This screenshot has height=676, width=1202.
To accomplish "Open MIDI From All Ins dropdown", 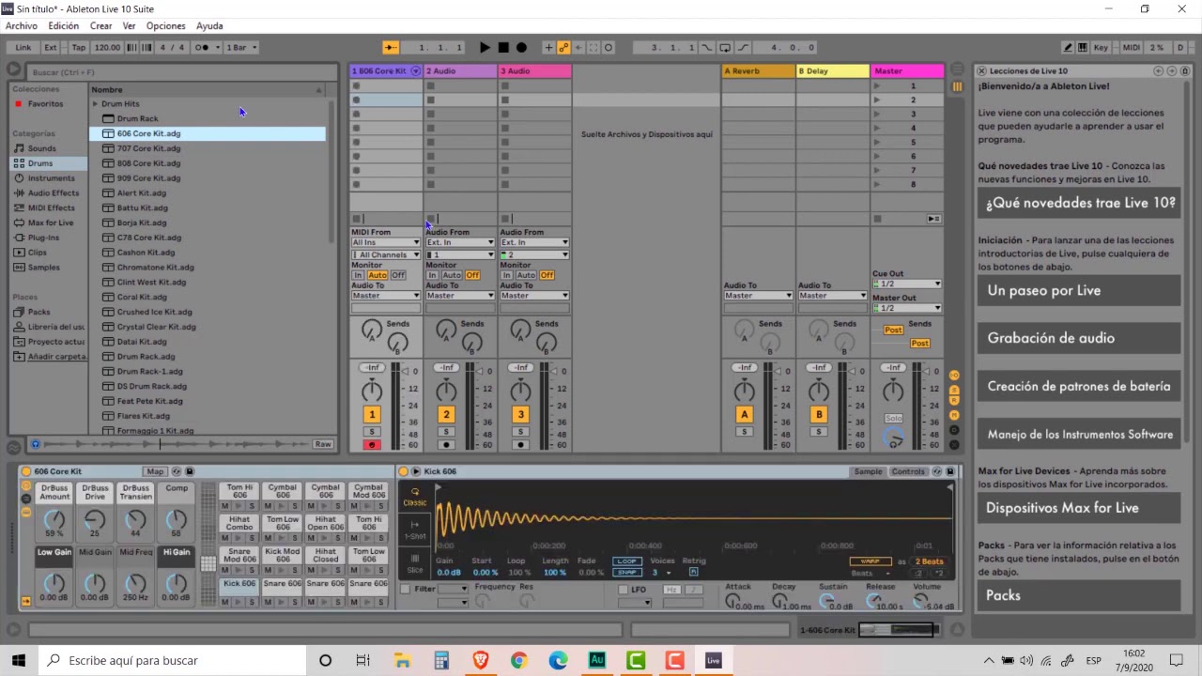I will [386, 242].
